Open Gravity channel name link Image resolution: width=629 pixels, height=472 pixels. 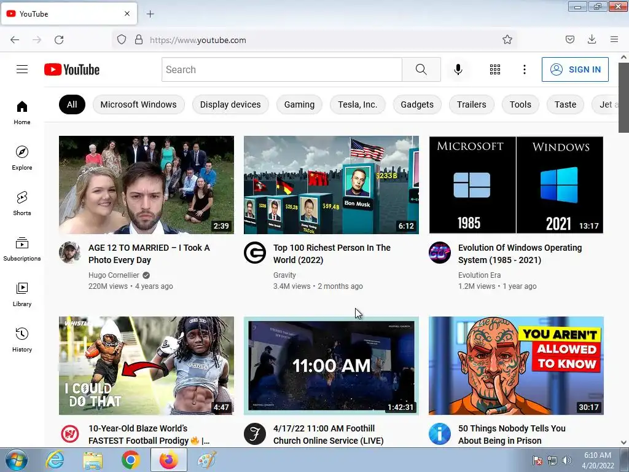[x=284, y=275]
